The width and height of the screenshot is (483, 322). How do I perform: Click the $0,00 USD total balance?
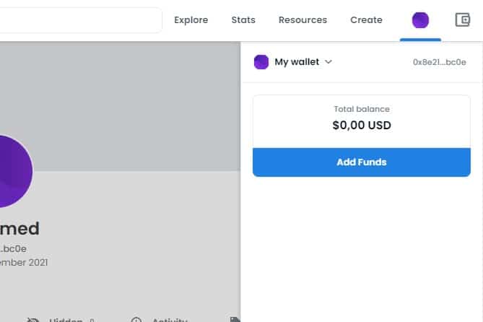[x=361, y=125]
